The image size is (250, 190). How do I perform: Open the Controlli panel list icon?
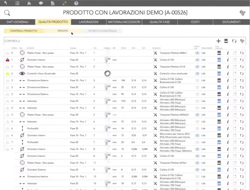226,41
